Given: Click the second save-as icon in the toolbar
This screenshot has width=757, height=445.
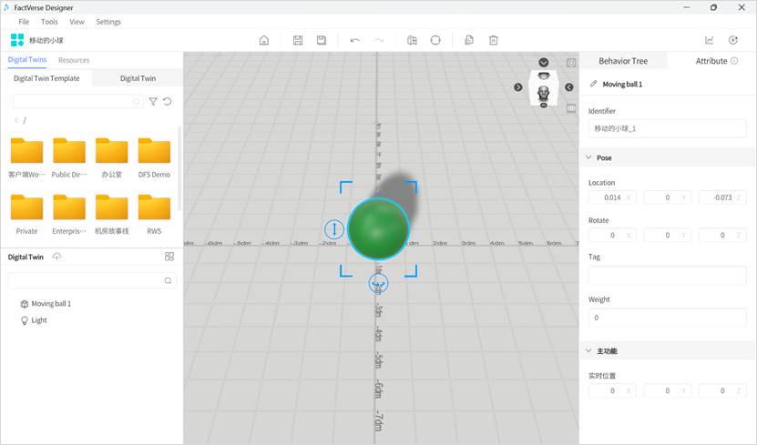Looking at the screenshot, I should [322, 41].
